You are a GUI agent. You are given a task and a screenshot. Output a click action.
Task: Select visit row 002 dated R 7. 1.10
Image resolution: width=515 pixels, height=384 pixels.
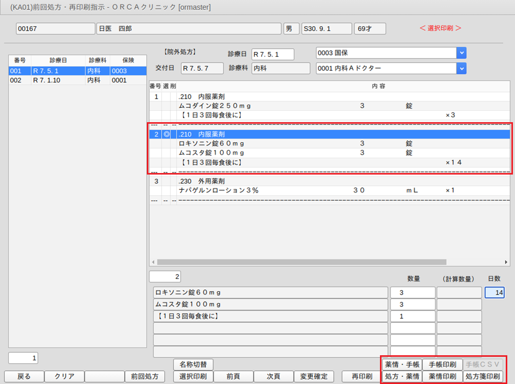pyautogui.click(x=72, y=80)
